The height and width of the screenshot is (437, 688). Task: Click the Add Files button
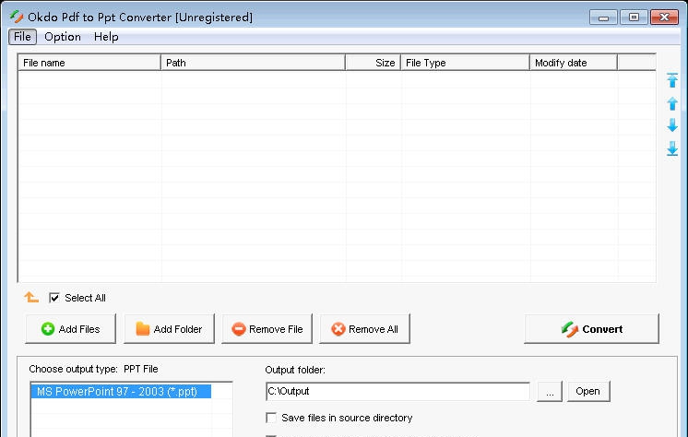[71, 328]
